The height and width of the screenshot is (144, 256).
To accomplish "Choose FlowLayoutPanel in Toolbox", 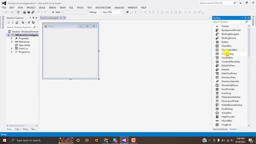I will [x=230, y=101].
